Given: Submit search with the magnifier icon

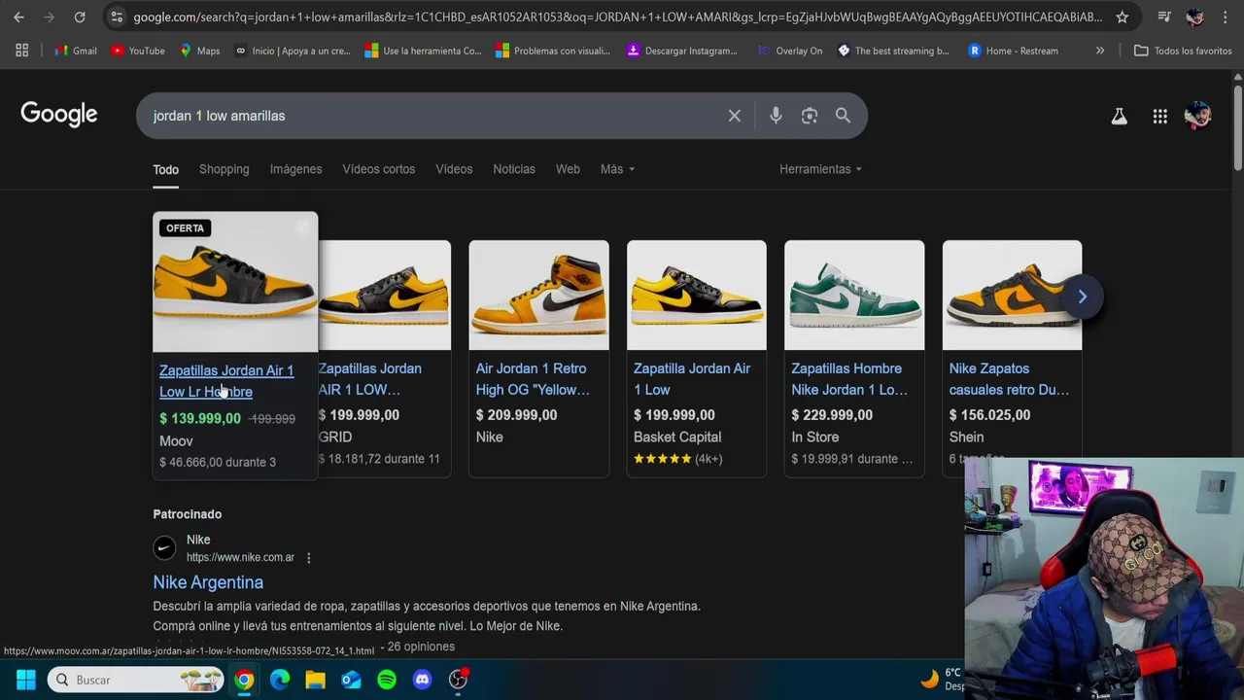Looking at the screenshot, I should (843, 116).
